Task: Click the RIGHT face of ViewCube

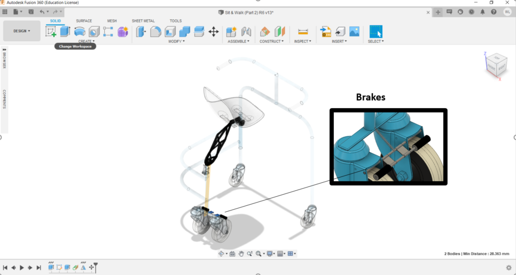Action: pos(501,67)
